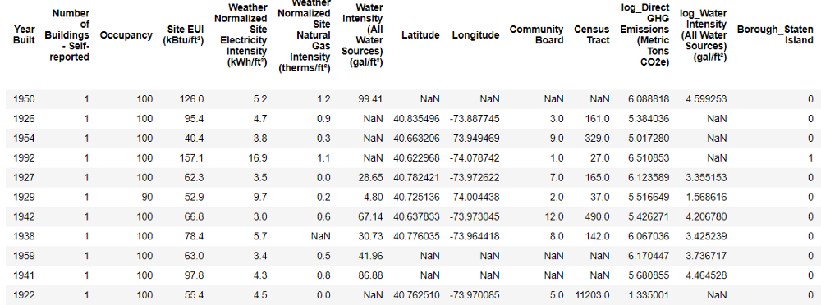Screen dimensions: 821x305
Task: Click the Census Tract column header
Action: pos(592,34)
